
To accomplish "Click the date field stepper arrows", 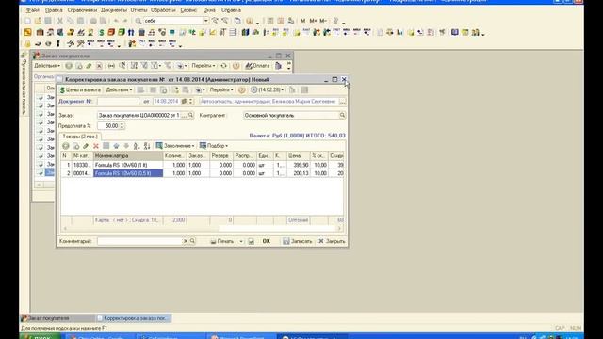I will [x=191, y=102].
